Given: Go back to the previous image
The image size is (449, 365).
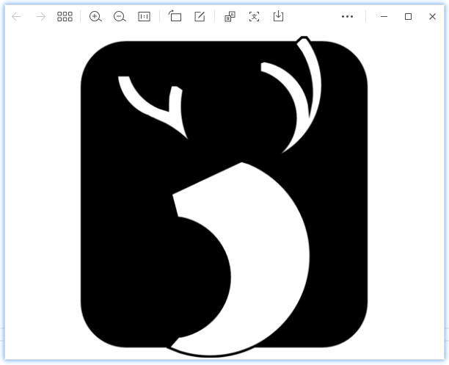Looking at the screenshot, I should click(16, 17).
